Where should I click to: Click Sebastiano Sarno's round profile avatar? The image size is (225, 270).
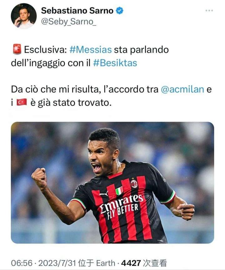point(24,16)
